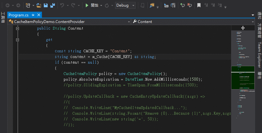This screenshot has width=262, height=133.
Task: Click the minimap scrollbar viewport highlight
Action: (243, 78)
